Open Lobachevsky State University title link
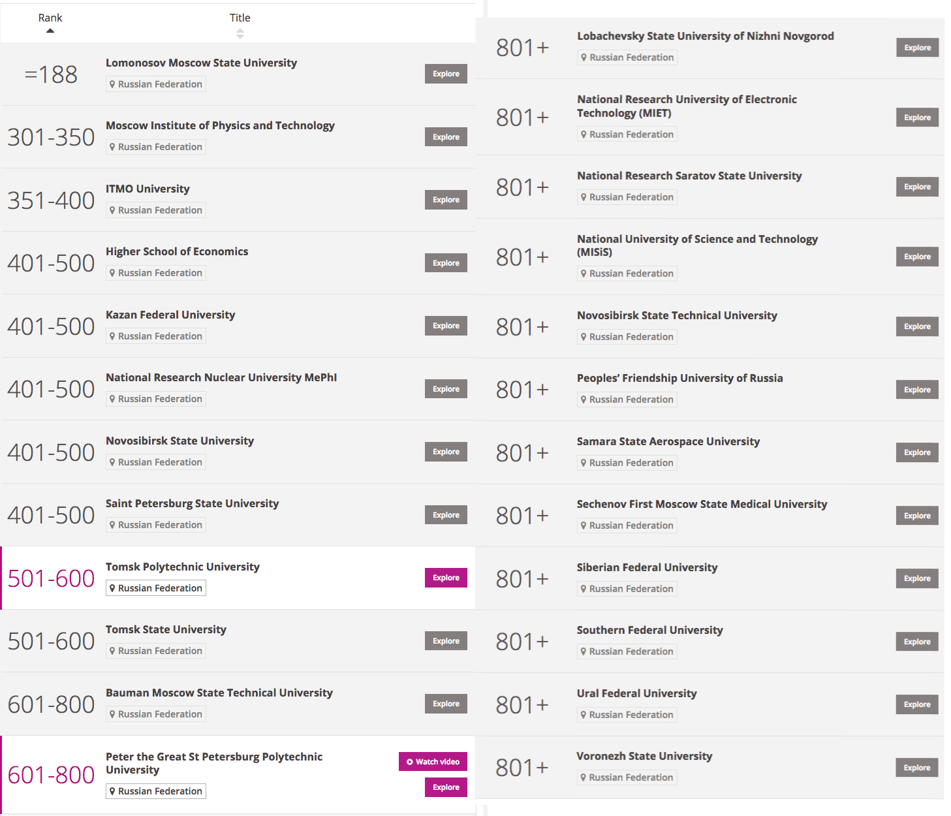 click(706, 36)
